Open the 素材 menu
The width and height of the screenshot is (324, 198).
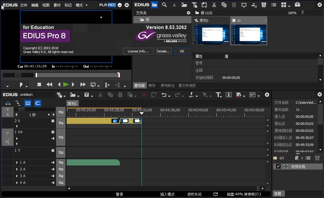point(57,5)
